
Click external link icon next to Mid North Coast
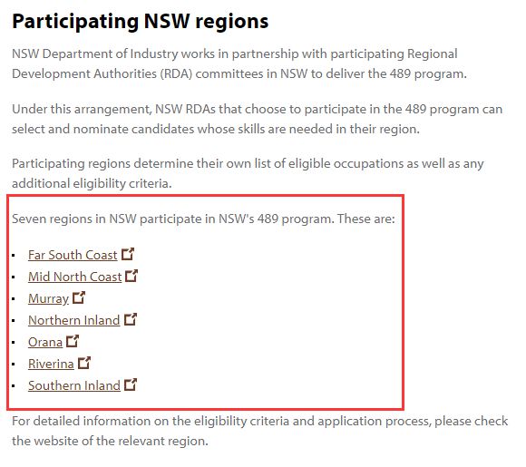pos(131,276)
